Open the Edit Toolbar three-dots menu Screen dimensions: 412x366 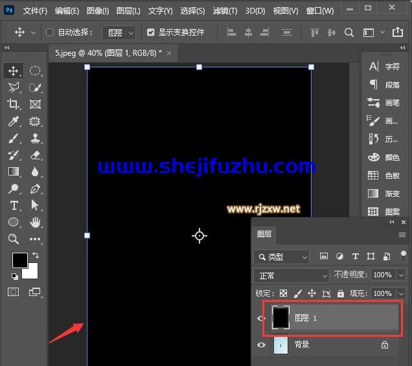(35, 239)
